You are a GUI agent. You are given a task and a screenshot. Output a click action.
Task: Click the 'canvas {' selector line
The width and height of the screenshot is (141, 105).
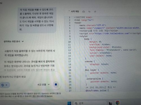point(90,61)
